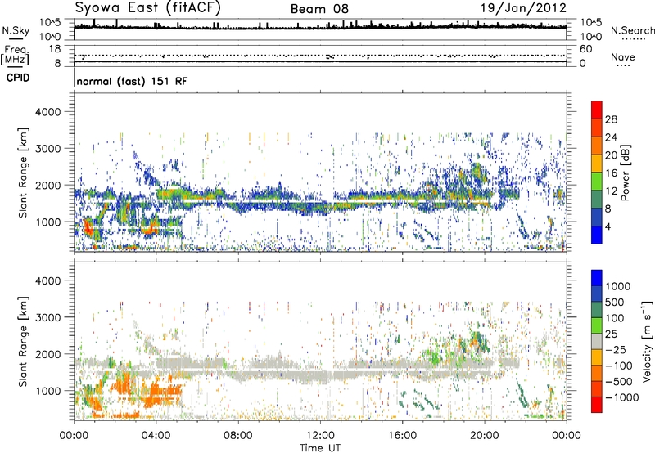Screen dimensions: 655x453
Task: Select the 'normal (fast) 151 RF' text
Action: [132, 81]
